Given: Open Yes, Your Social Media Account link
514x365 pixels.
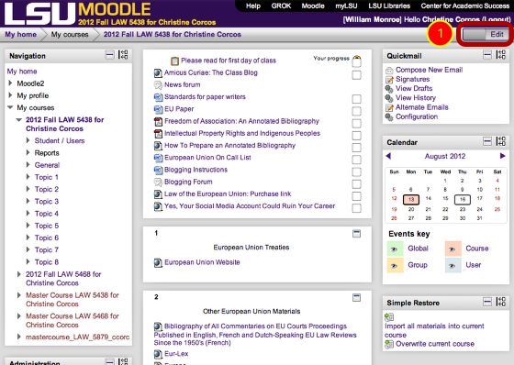Looking at the screenshot, I should (250, 206).
